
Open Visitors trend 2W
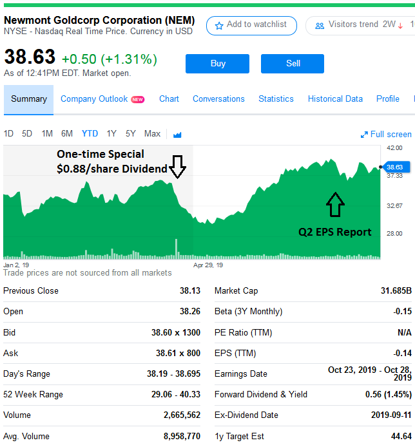[360, 26]
